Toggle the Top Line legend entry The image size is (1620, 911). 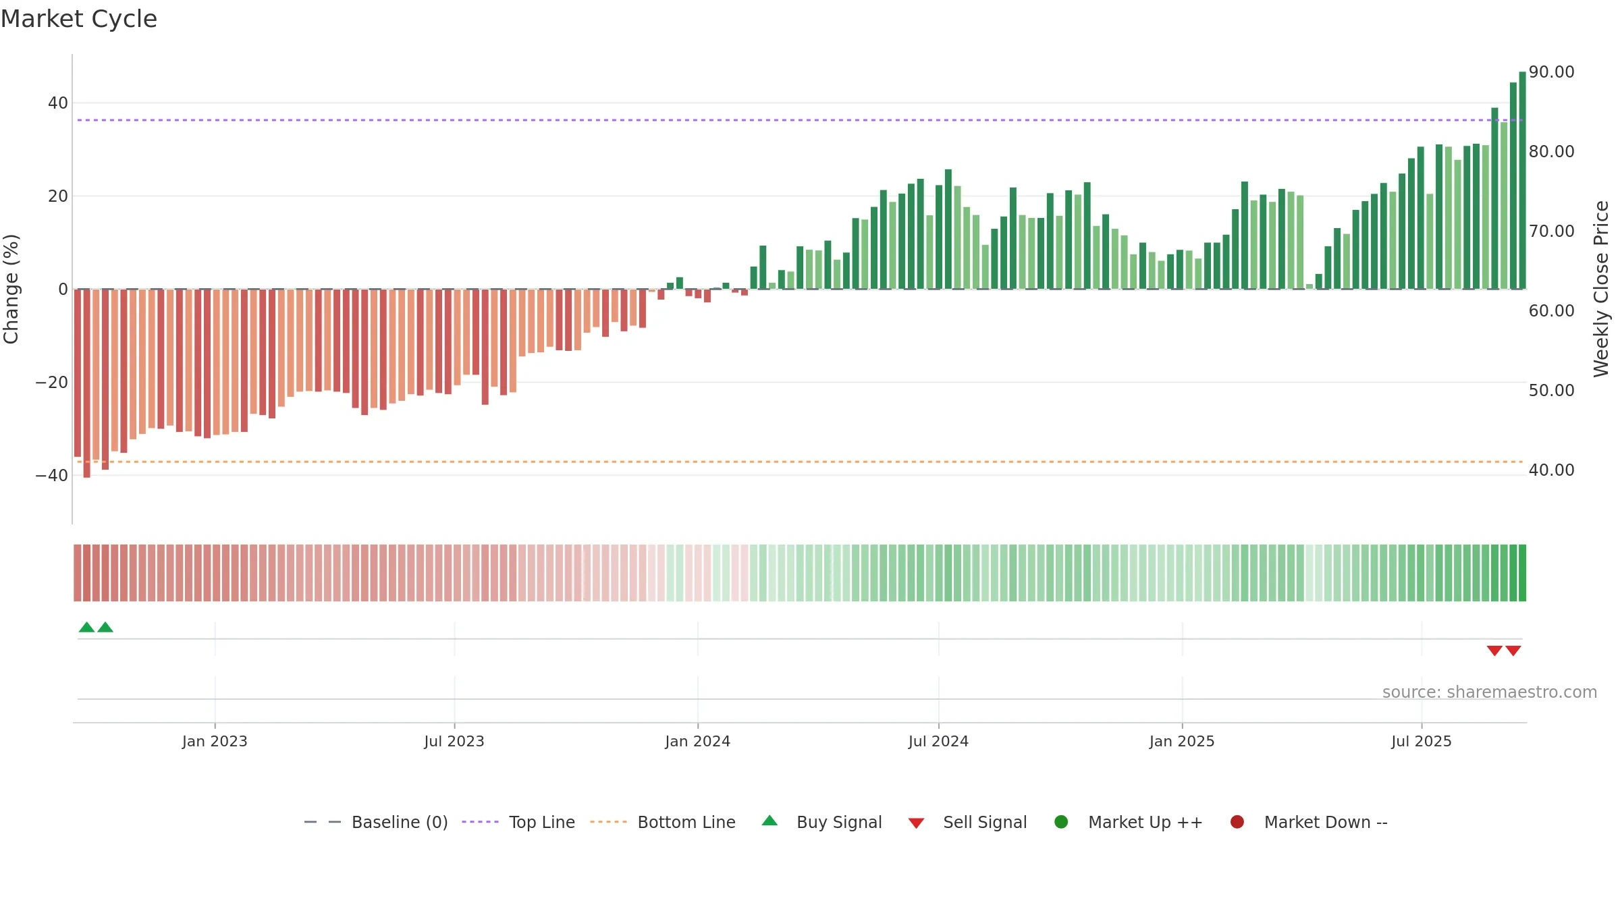[x=518, y=822]
